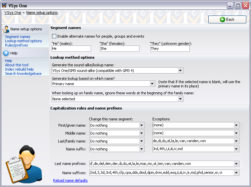Click the Help sidebar section header
Viewport: 251px width, 187px height.
click(x=25, y=53)
